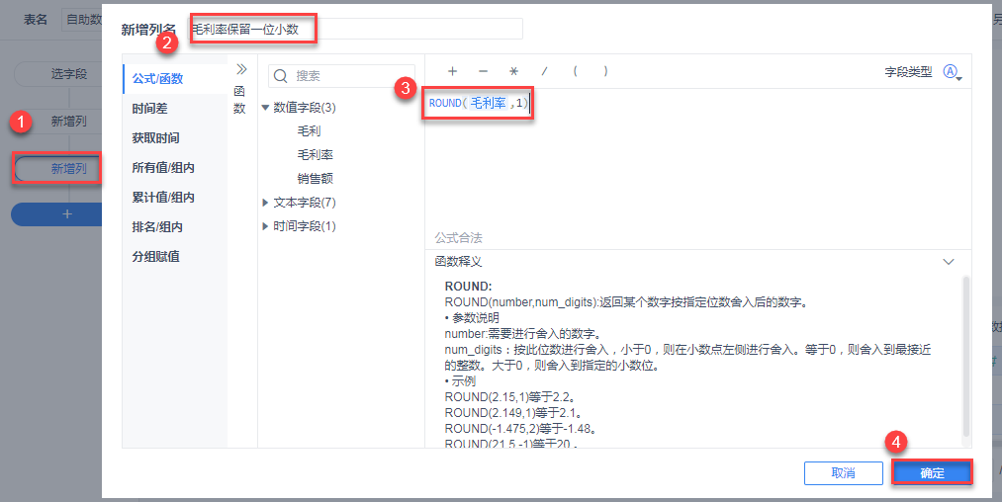Switch to 所有值/组内 tab

coord(175,167)
